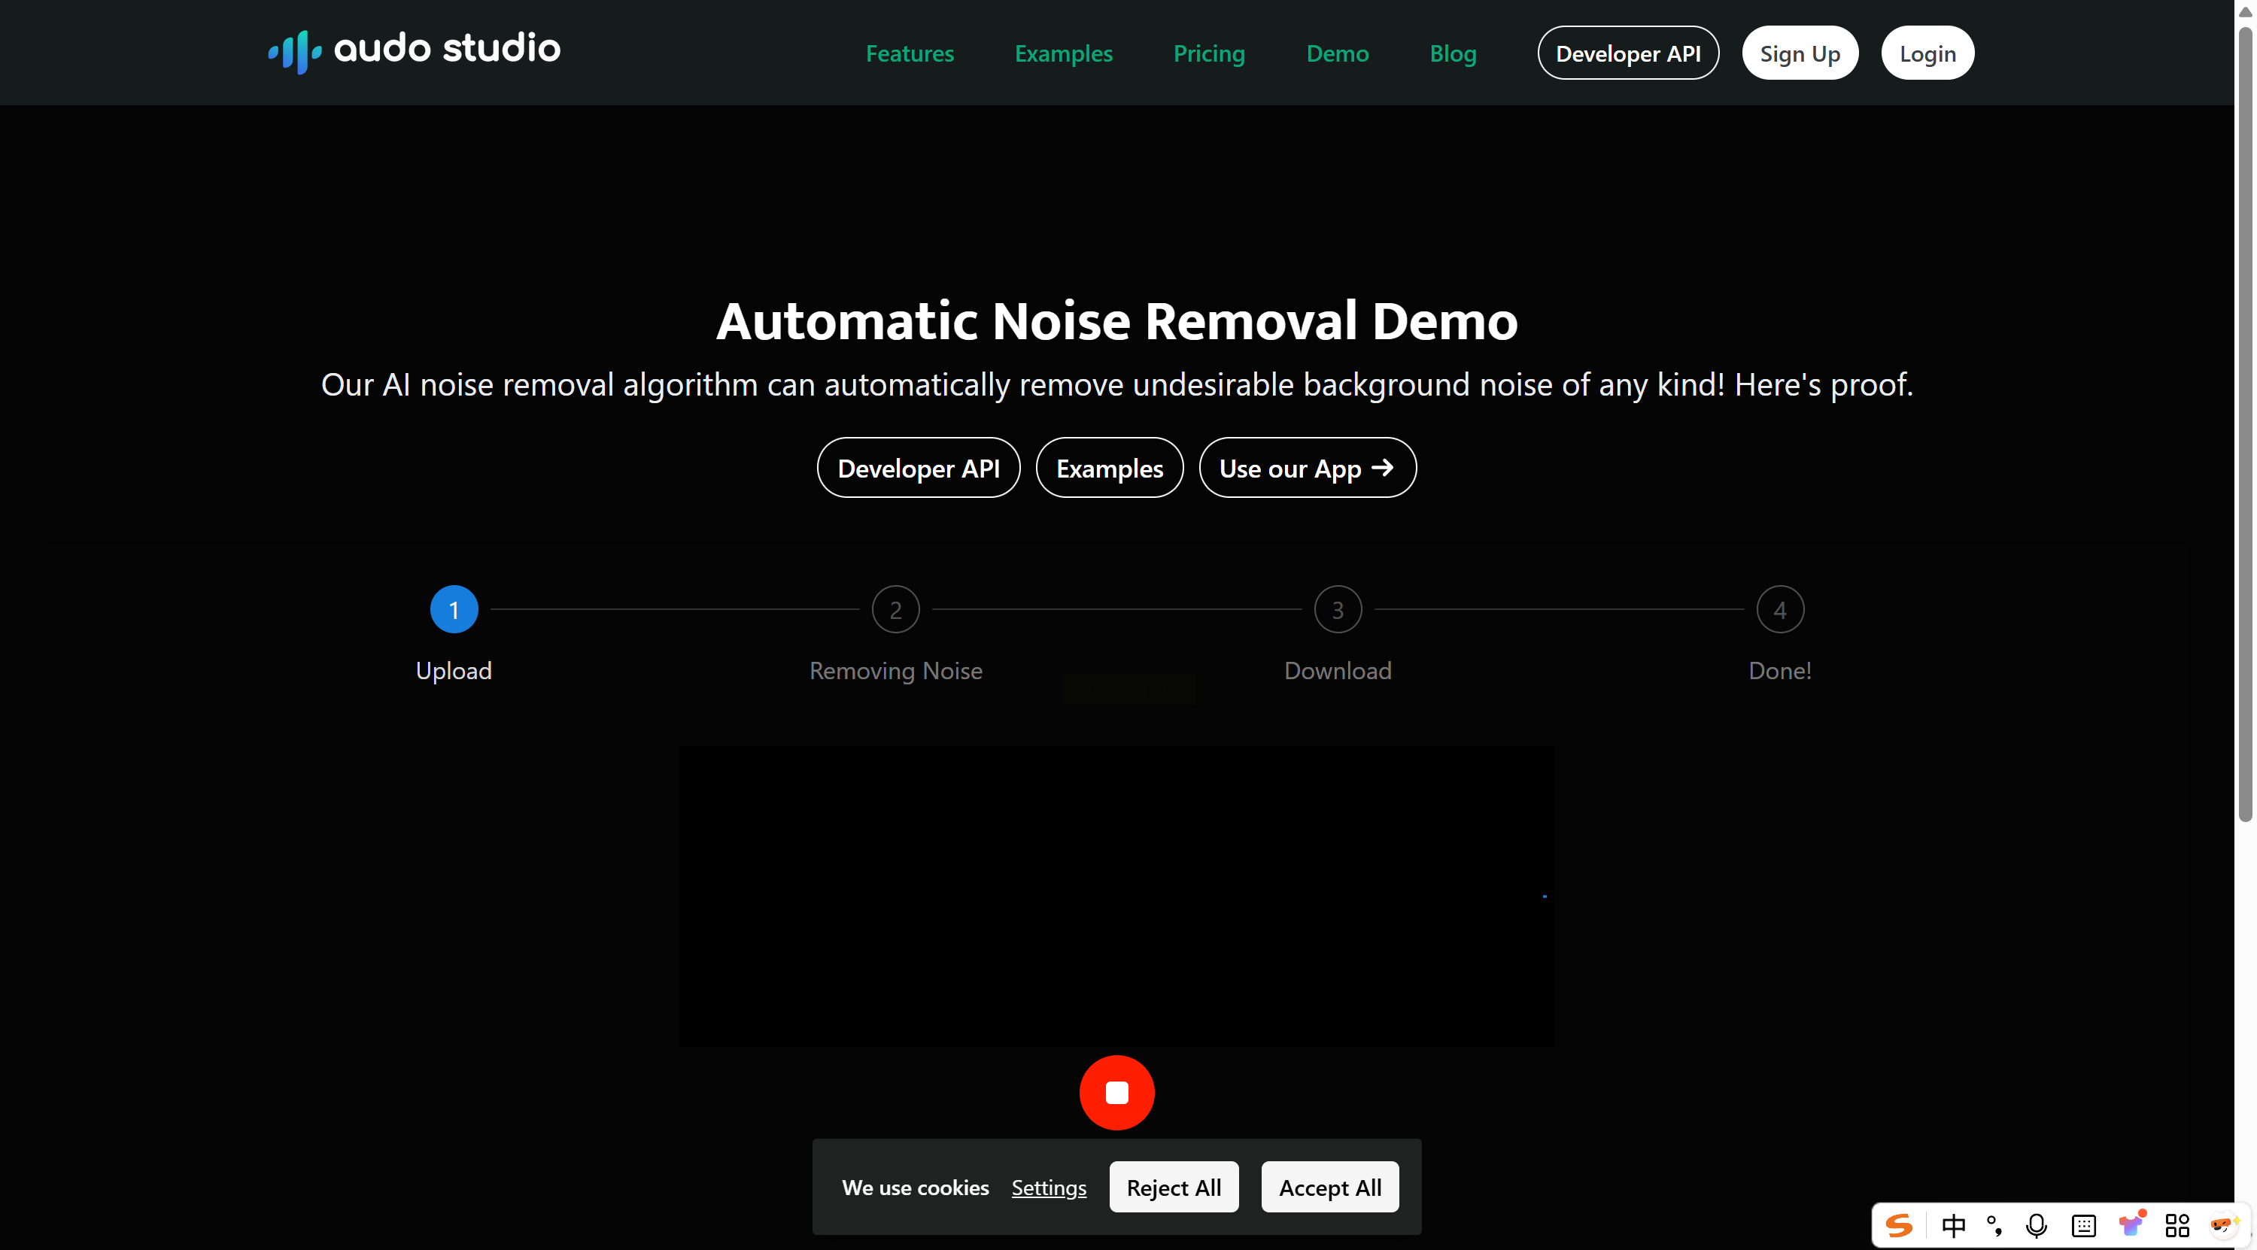Screen dimensions: 2257x1250
Task: Click the Sogou S logo icon
Action: (1899, 1224)
